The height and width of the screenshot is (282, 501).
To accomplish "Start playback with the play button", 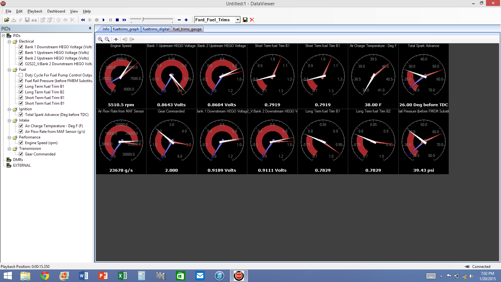I will tap(104, 20).
